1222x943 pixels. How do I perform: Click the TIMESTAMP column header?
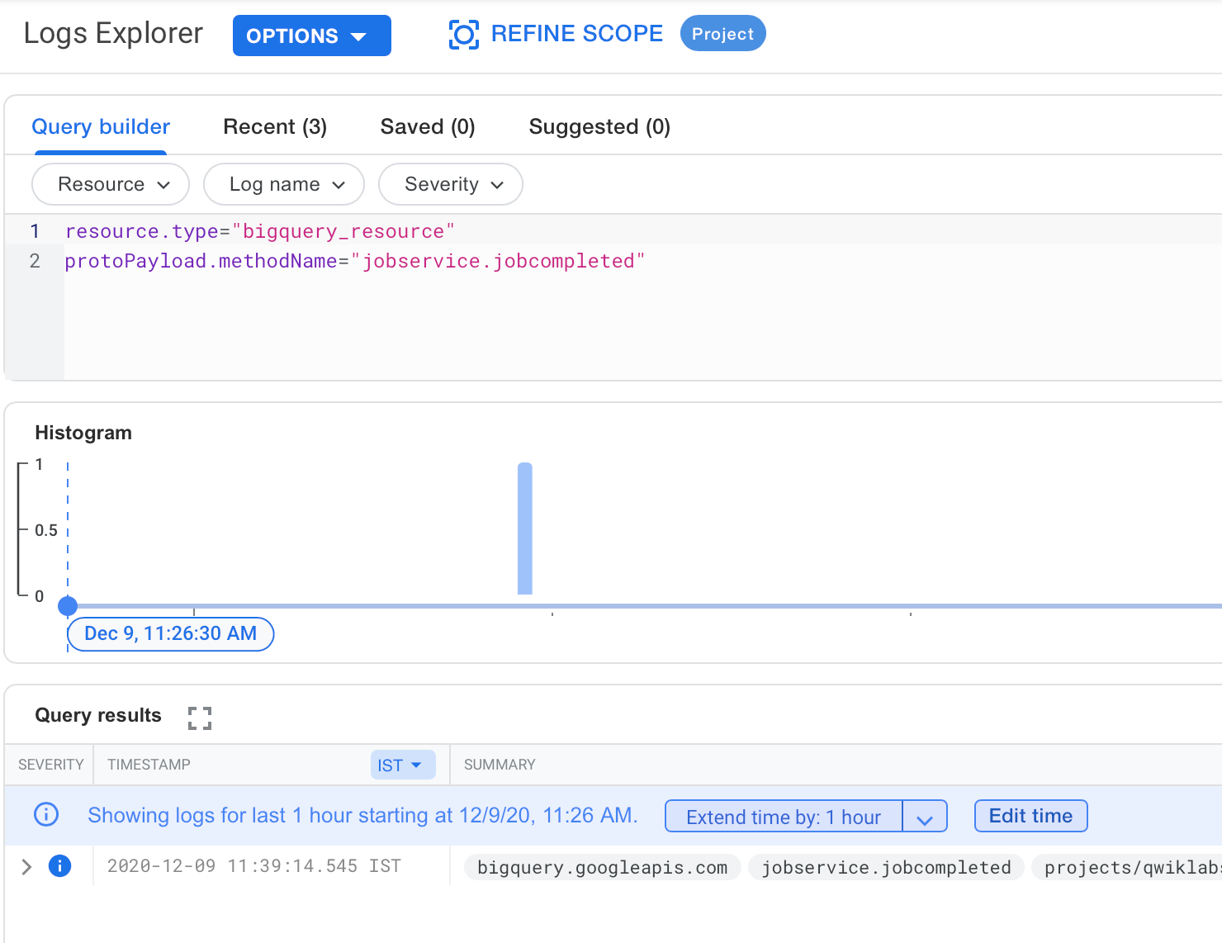click(149, 765)
